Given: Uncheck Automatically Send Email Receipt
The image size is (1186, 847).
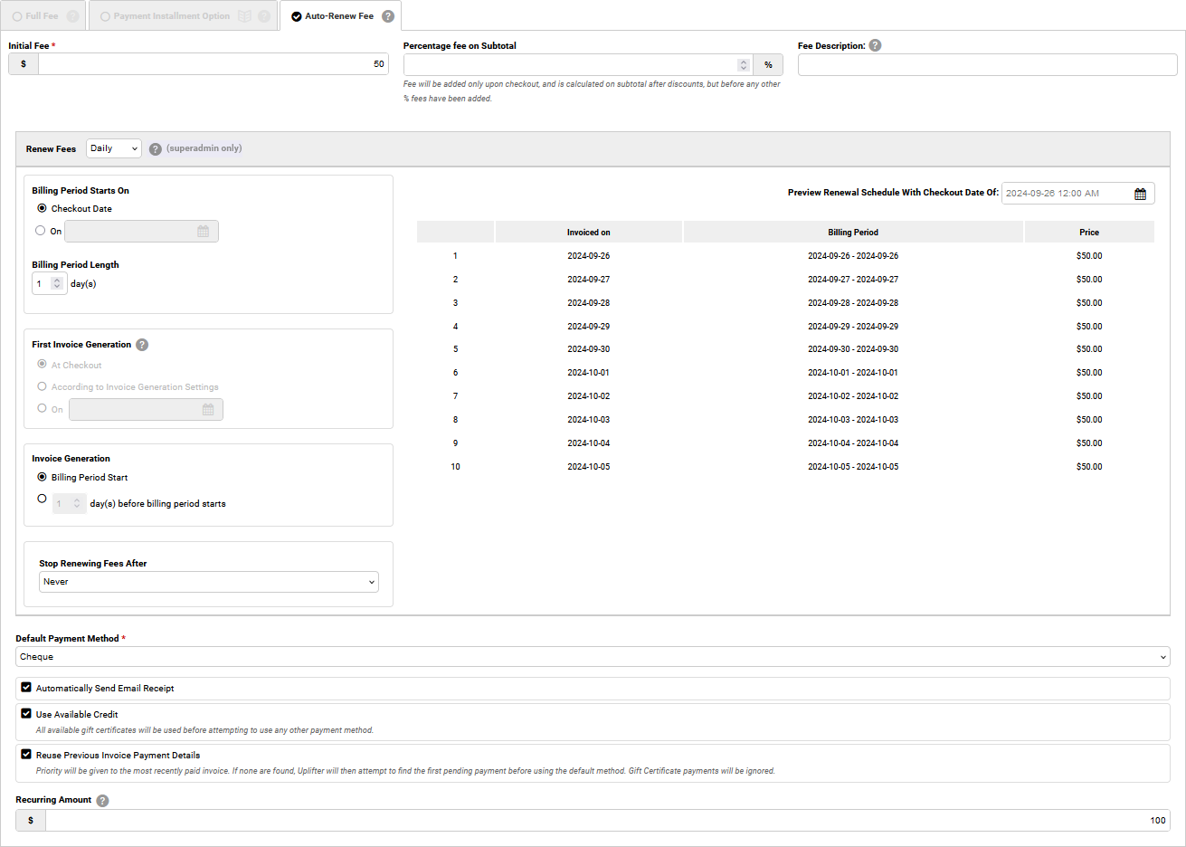Looking at the screenshot, I should 26,688.
